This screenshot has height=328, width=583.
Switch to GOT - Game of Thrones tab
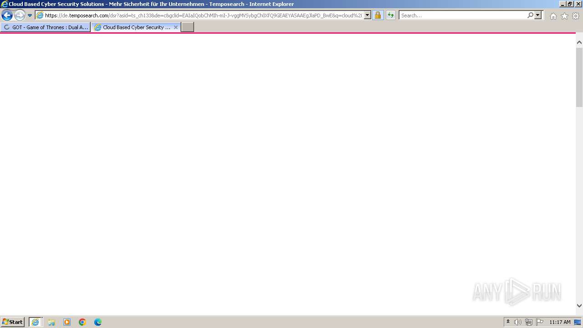[46, 27]
